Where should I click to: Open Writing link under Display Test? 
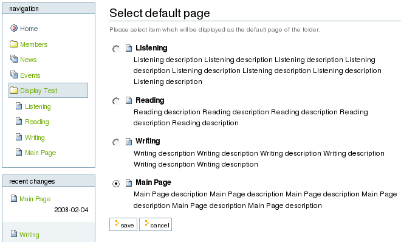pyautogui.click(x=35, y=137)
